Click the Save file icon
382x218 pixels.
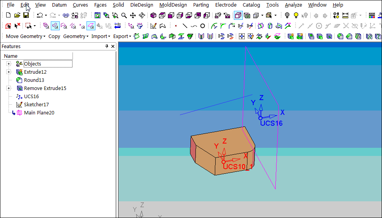tap(26, 16)
